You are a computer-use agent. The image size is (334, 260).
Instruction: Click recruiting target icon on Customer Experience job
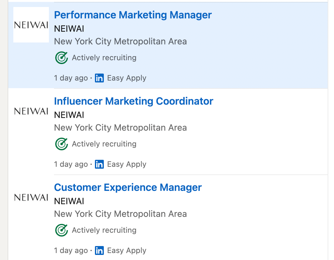coord(62,230)
